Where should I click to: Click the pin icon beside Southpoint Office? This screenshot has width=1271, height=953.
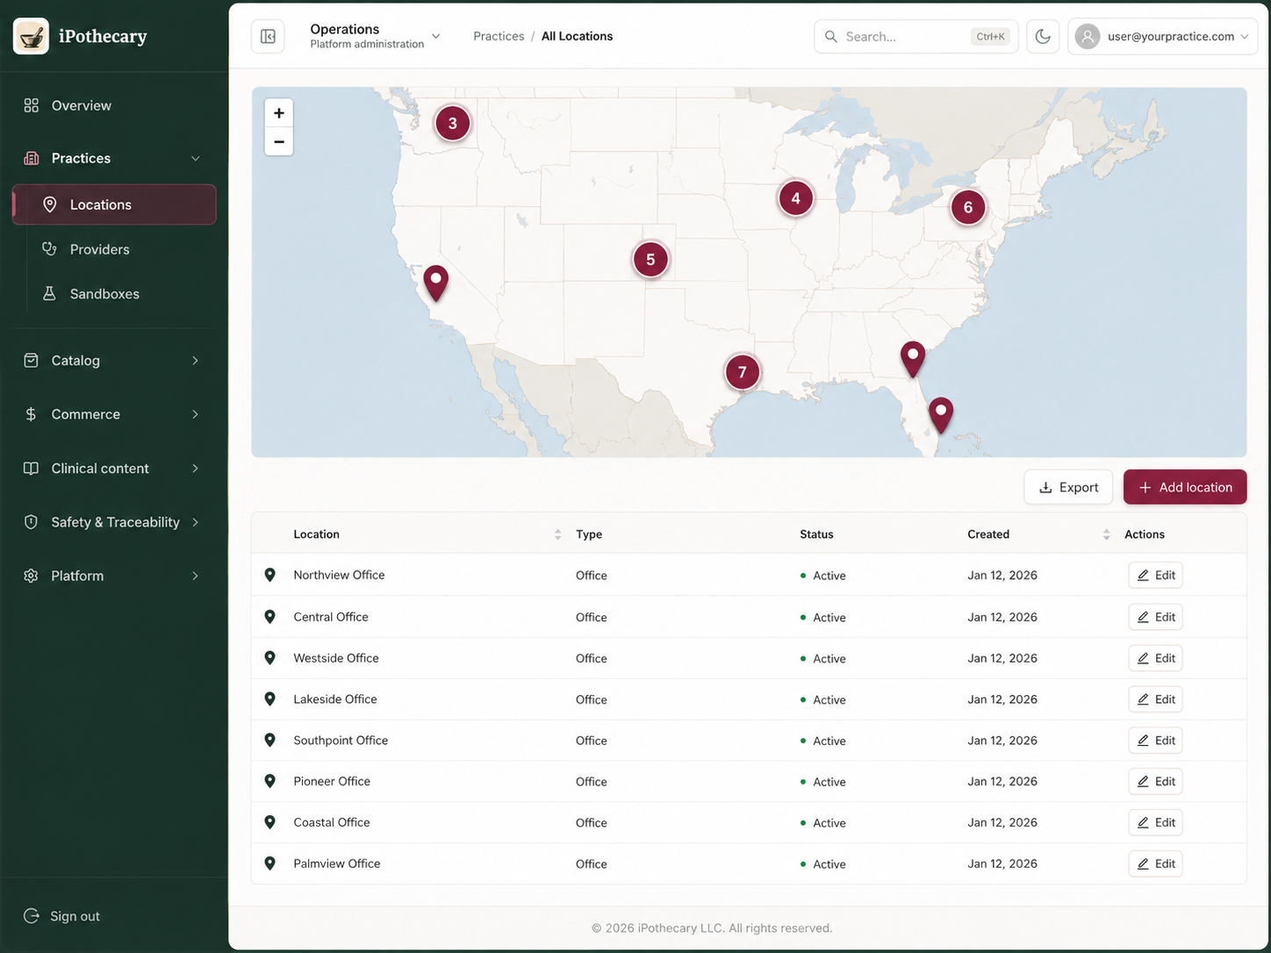tap(270, 741)
